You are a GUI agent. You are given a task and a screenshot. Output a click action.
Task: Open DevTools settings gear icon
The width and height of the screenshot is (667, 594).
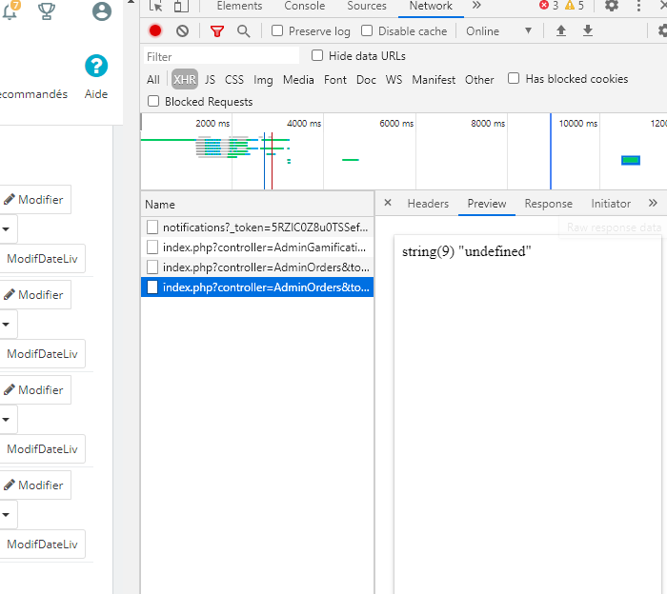612,6
